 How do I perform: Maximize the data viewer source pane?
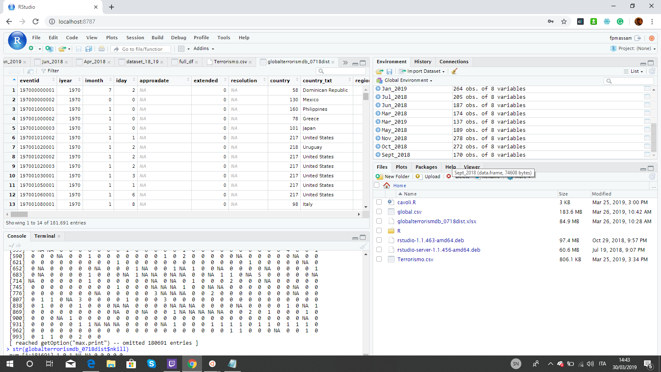point(363,63)
